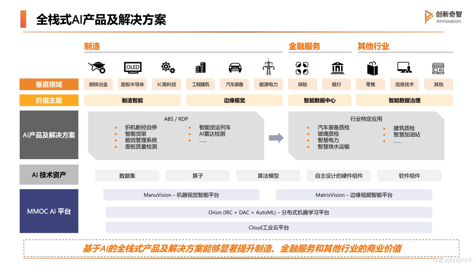Image resolution: width=476 pixels, height=267 pixels.
Task: Click the storefront icon at the right end
Action: click(x=438, y=68)
